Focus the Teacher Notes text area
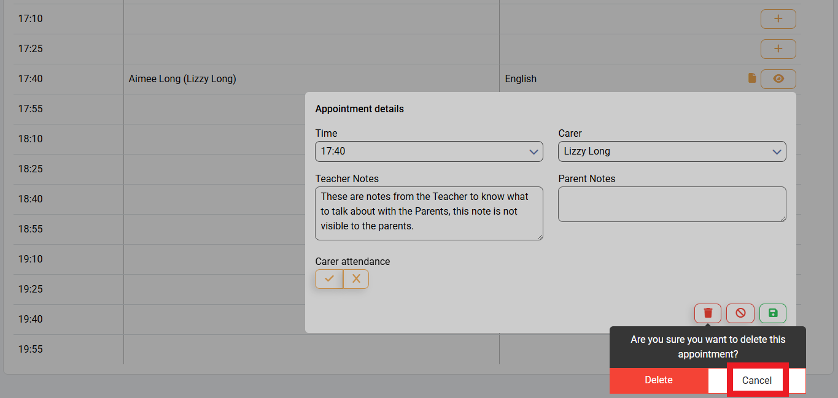This screenshot has width=838, height=398. 429,213
